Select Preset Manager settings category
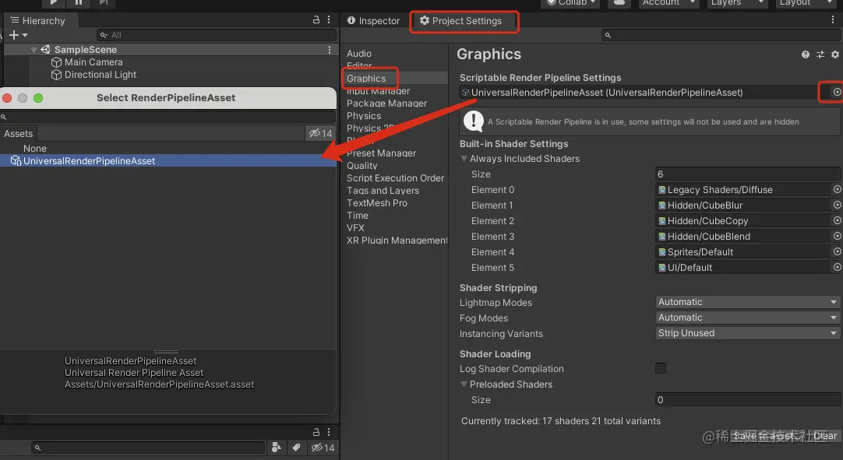Screen dimensions: 843x460 pos(381,153)
